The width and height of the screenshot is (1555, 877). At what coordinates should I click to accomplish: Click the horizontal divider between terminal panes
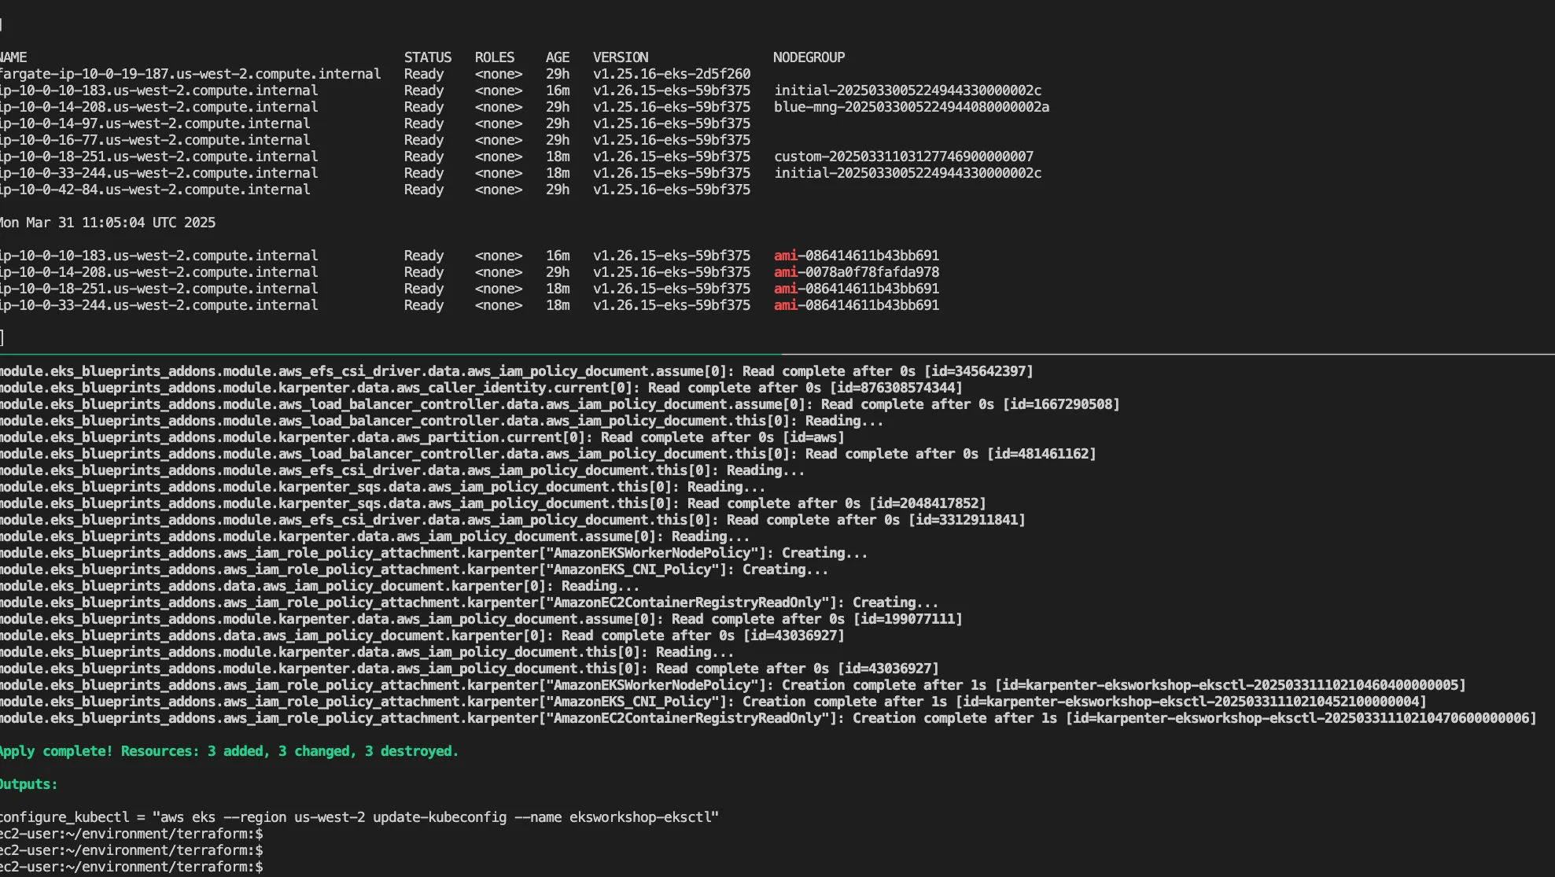click(x=777, y=355)
